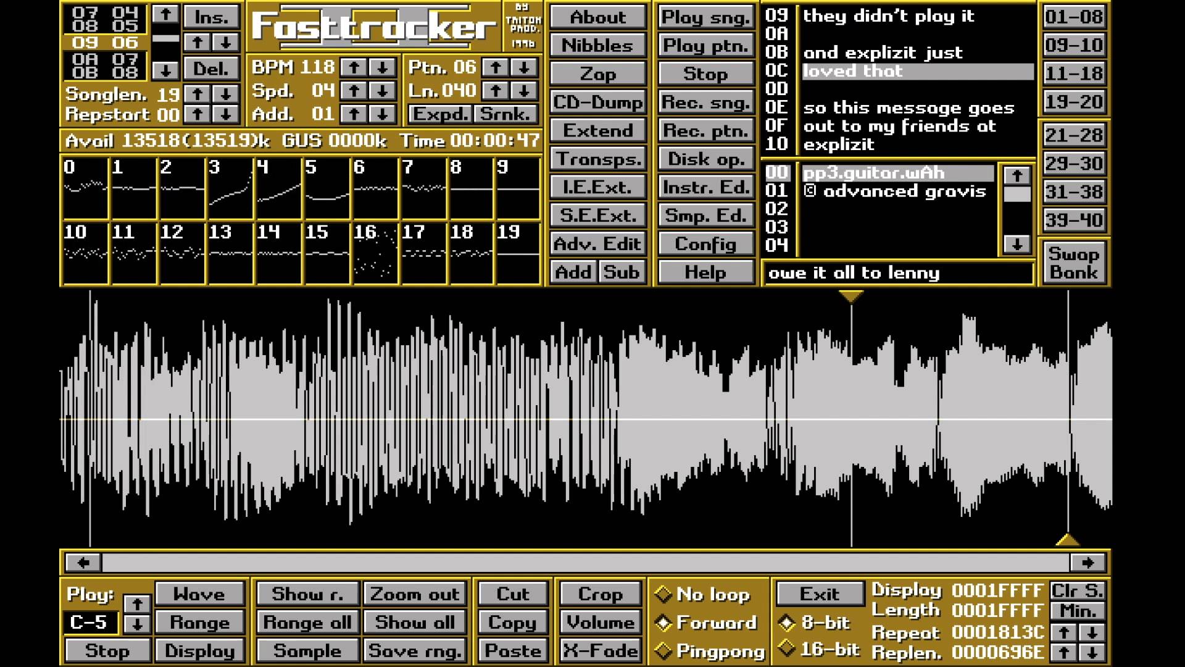
Task: Click sample scrollbar left arrow
Action: (x=83, y=563)
